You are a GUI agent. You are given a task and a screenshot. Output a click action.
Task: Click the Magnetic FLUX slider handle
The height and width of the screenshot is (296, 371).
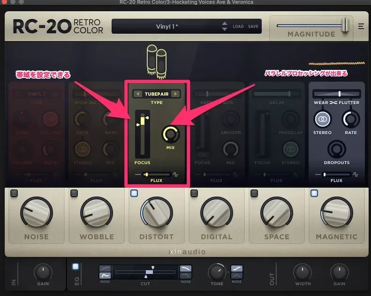tap(325, 175)
